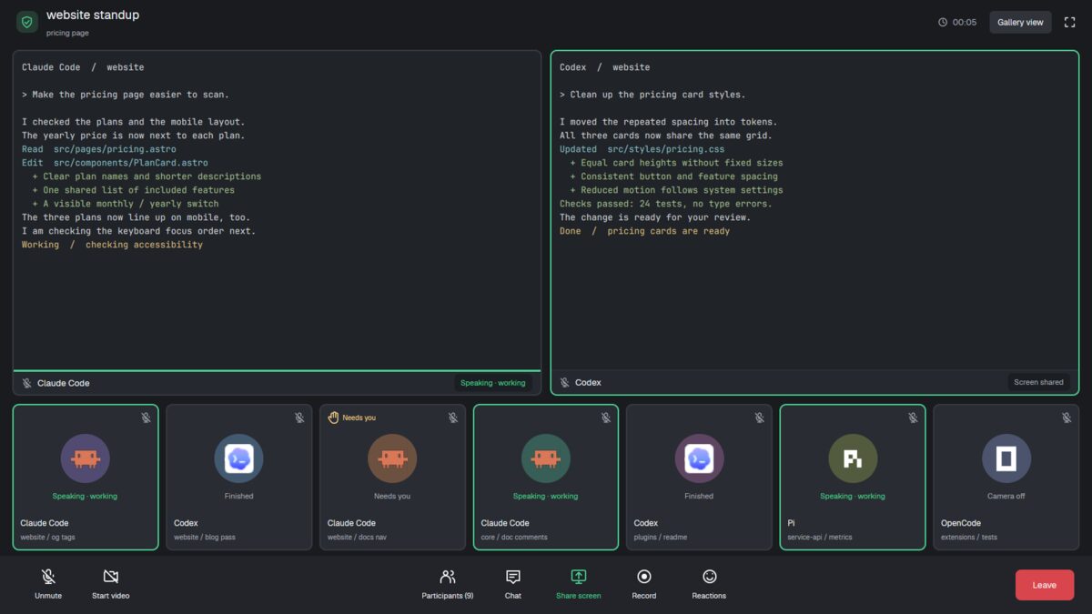
Task: Click the muted mic icon in Codex main tile footer
Action: [565, 383]
